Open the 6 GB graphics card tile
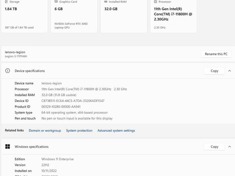 point(74,16)
